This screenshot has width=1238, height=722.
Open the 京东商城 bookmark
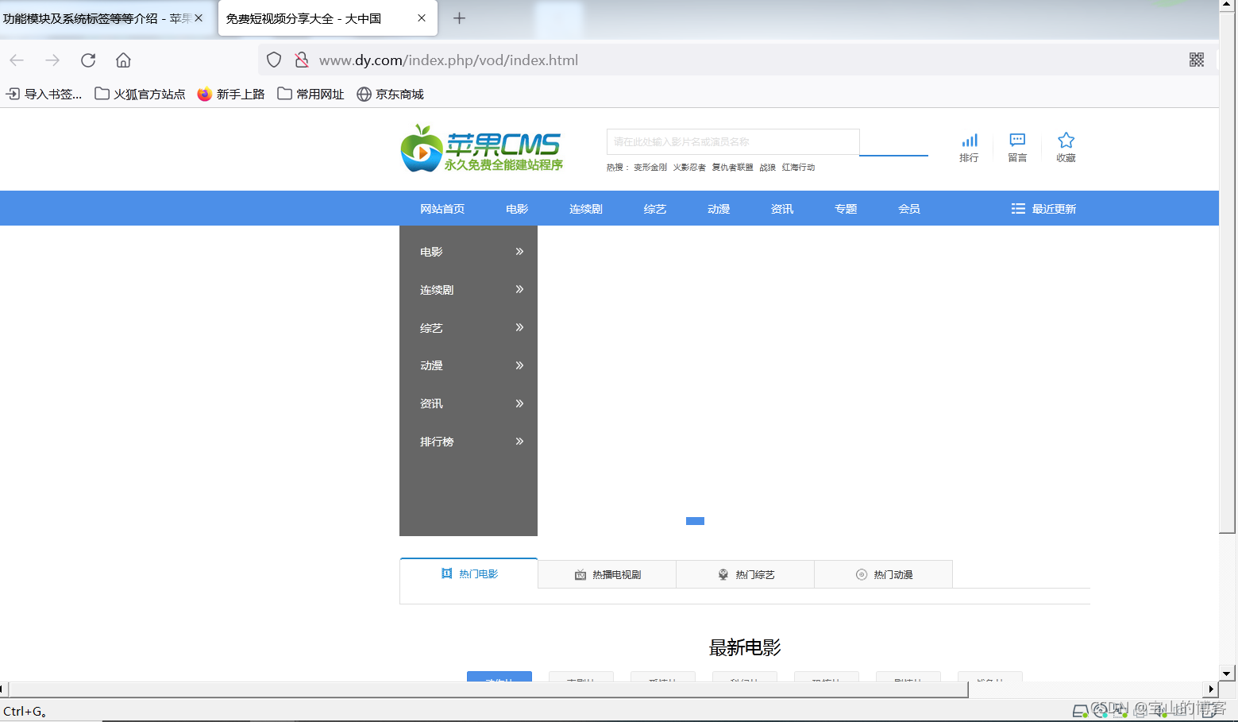(x=390, y=95)
